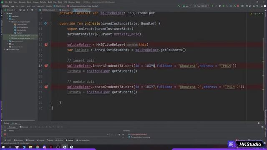The width and height of the screenshot is (267, 150).
Task: Open File Explorer from taskbar
Action: tap(30, 147)
